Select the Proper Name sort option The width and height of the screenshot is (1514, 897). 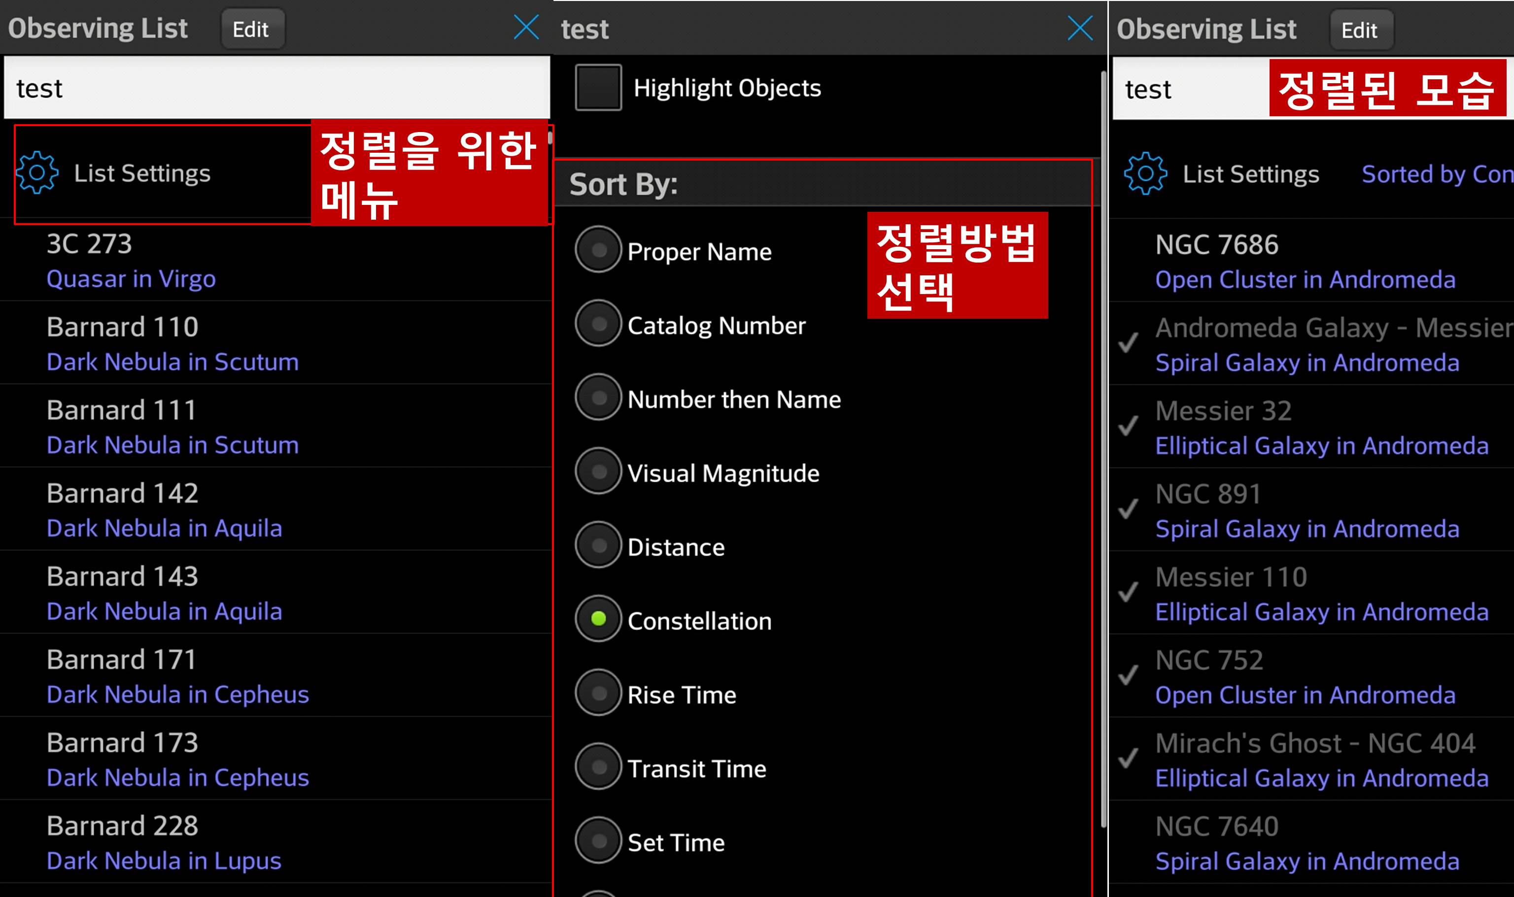[595, 251]
